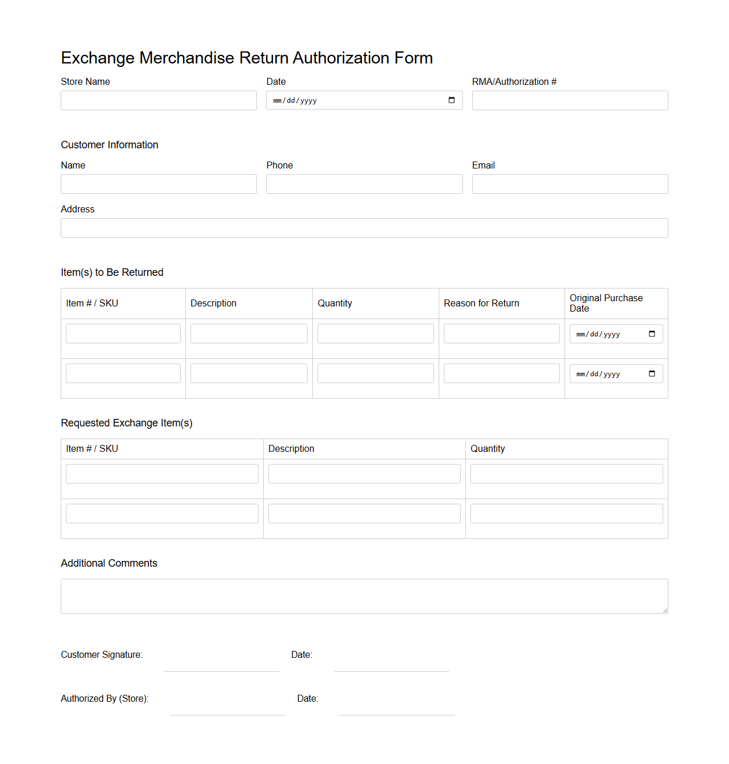Click first Item # / SKU field in returns table
This screenshot has height=764, width=729.
pos(122,333)
